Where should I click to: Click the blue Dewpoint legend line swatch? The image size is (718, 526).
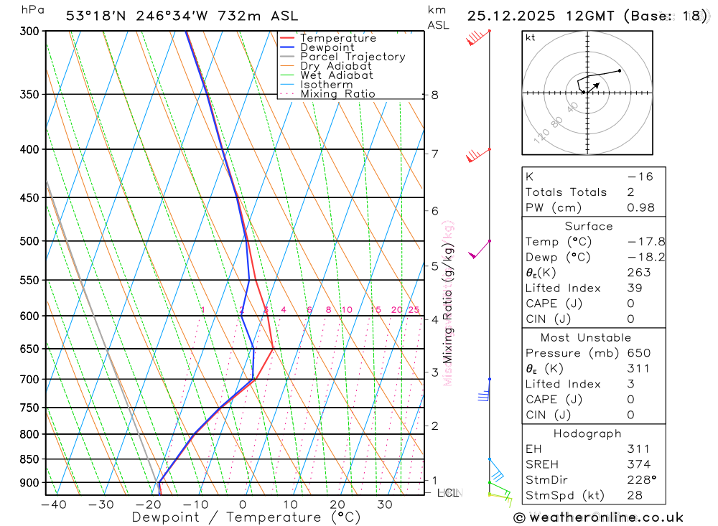coord(287,47)
